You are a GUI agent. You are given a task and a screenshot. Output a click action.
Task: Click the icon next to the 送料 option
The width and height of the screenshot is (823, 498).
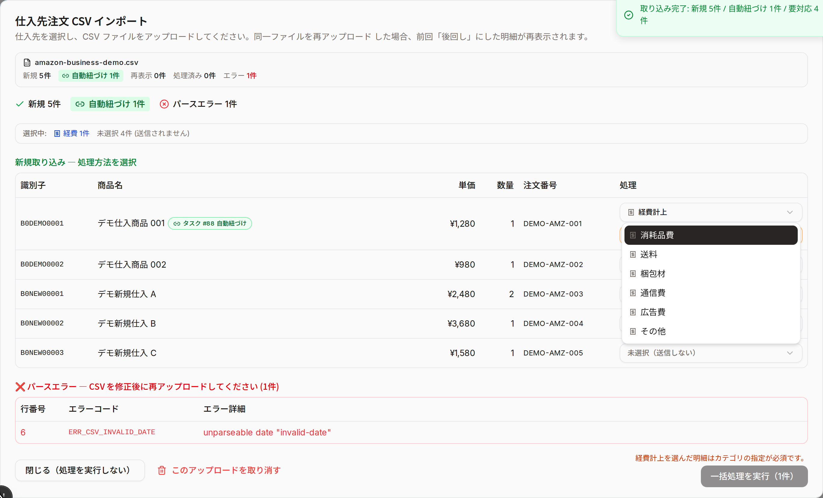point(633,254)
